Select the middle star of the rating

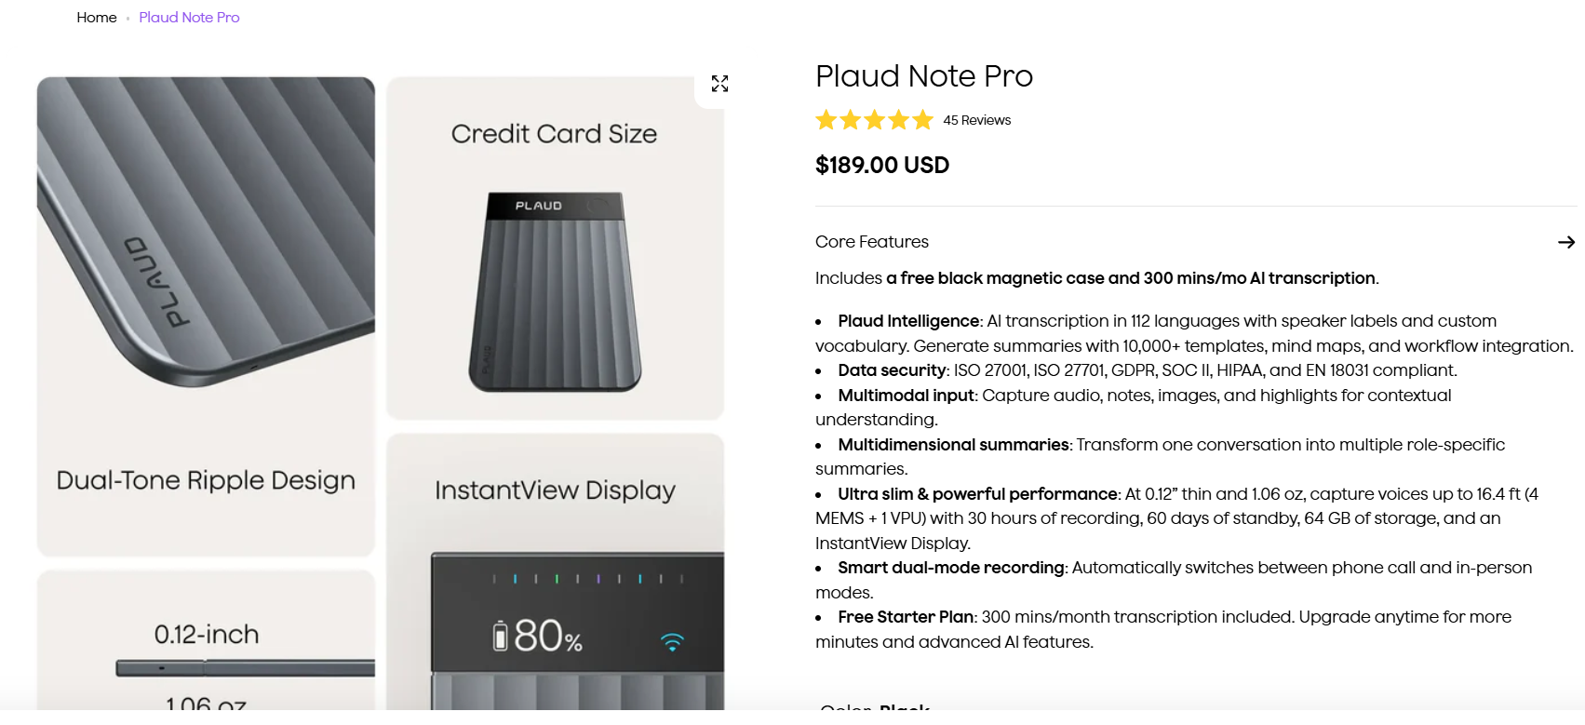[874, 119]
